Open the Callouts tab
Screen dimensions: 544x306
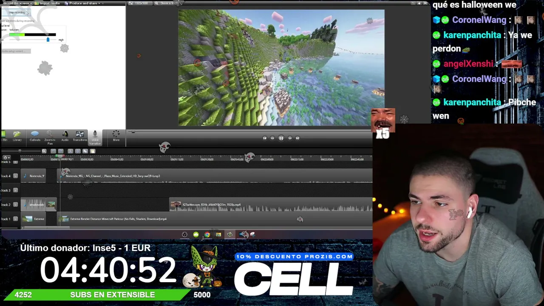[x=35, y=136]
